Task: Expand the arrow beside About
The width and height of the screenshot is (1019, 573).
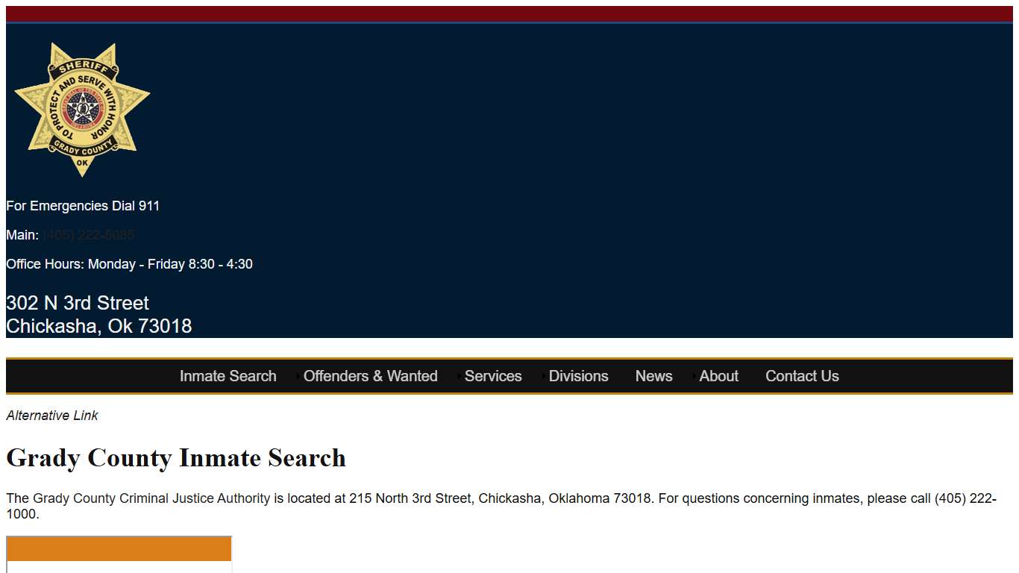Action: click(694, 376)
